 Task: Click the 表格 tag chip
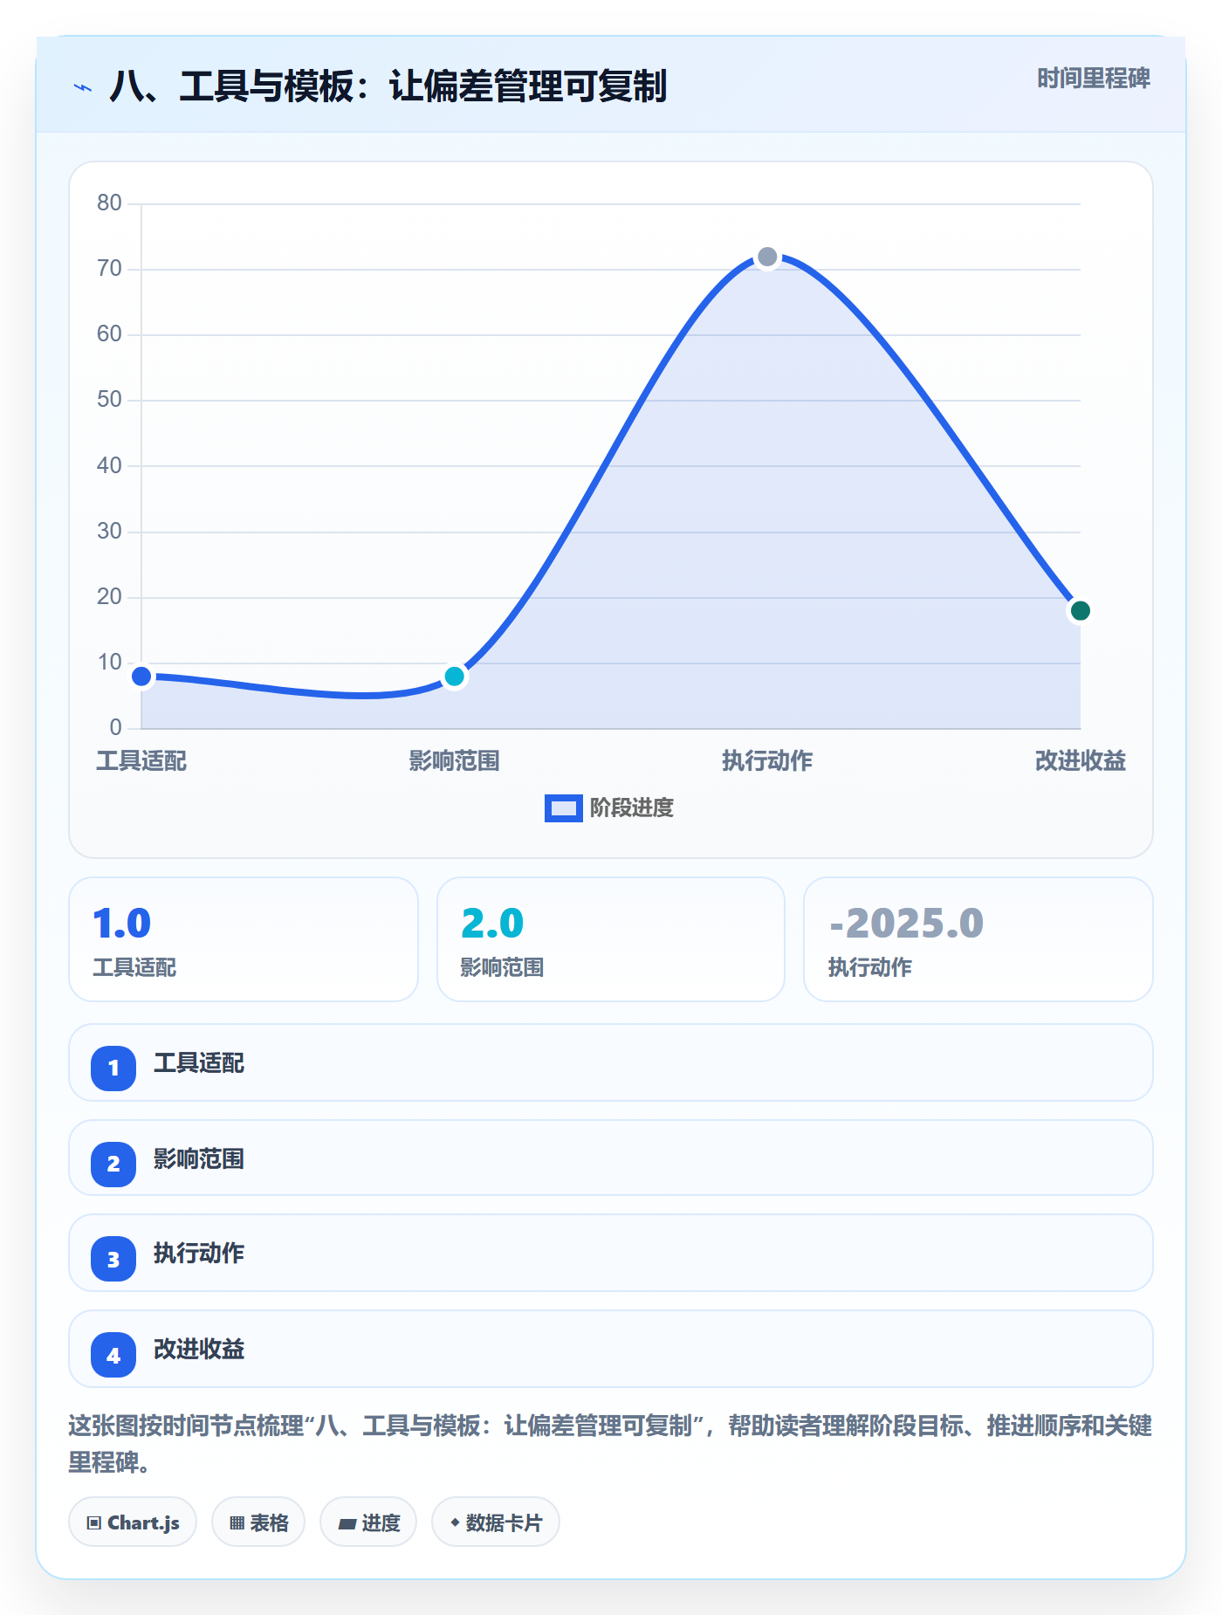point(258,1522)
